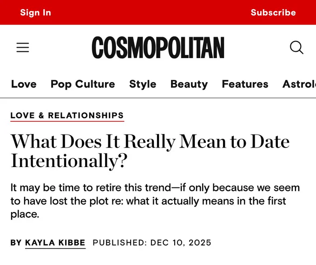View author Kayla Kibbe's page
This screenshot has height=265, width=316.
pos(55,243)
